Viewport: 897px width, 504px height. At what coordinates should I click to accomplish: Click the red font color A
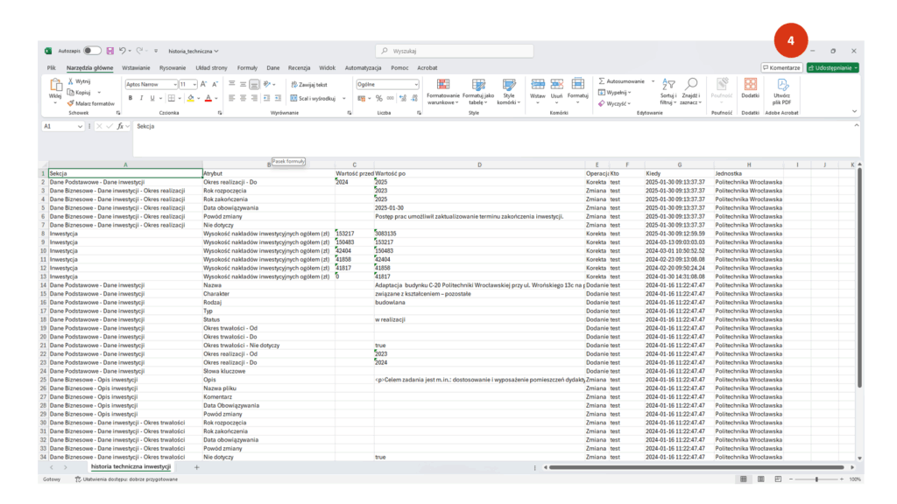208,98
